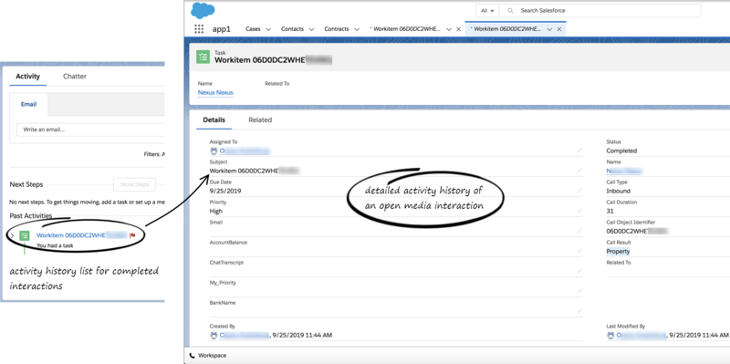Open the All search scope dropdown
This screenshot has height=364, width=730.
coord(487,10)
